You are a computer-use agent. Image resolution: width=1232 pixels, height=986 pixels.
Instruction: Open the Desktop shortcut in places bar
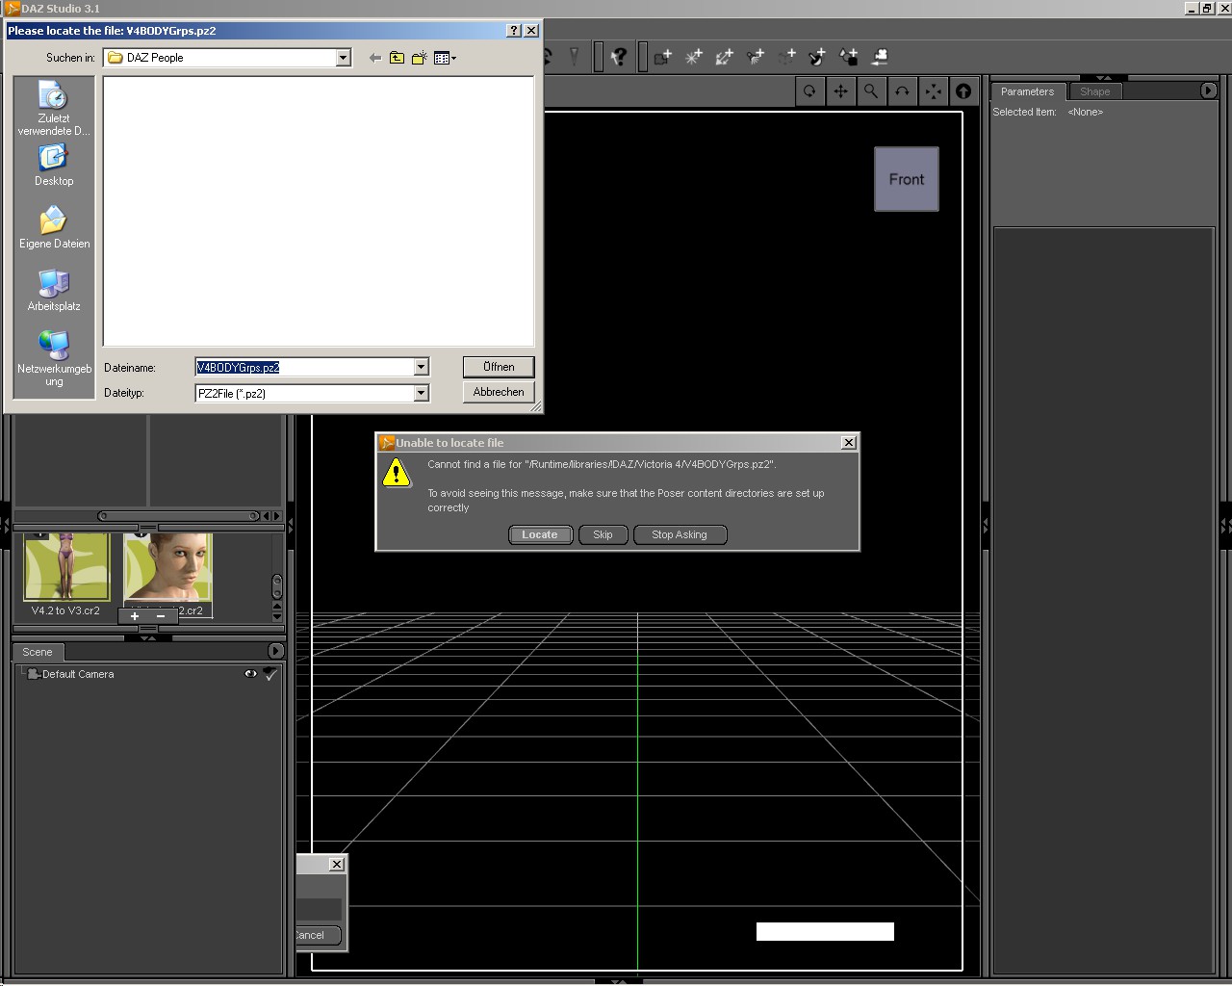click(x=54, y=165)
